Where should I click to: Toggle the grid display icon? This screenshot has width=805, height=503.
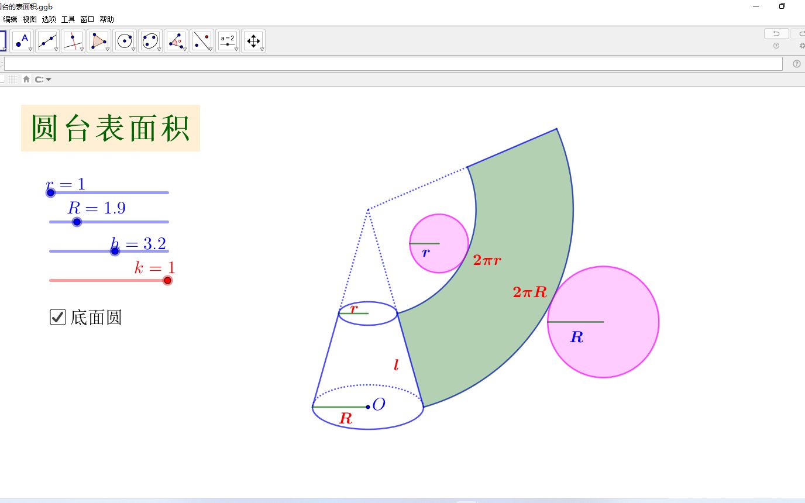(13, 79)
